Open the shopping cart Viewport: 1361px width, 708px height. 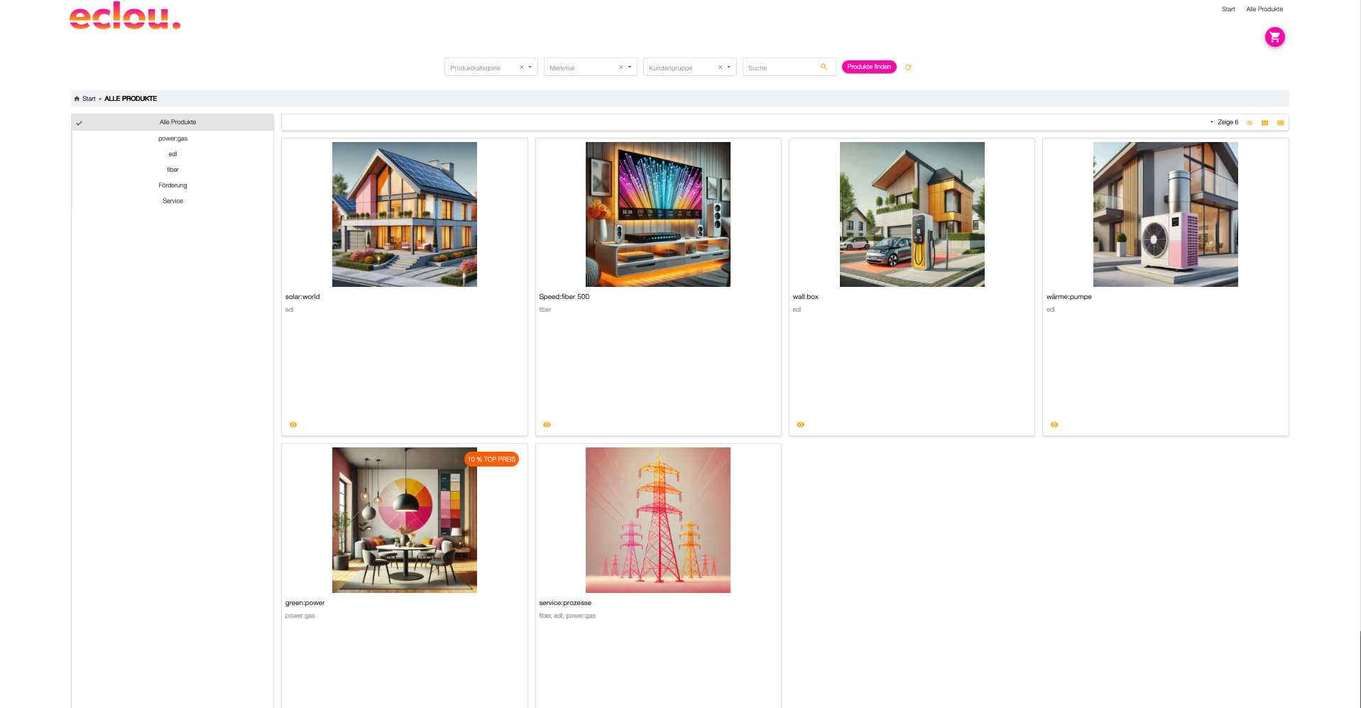[1274, 37]
